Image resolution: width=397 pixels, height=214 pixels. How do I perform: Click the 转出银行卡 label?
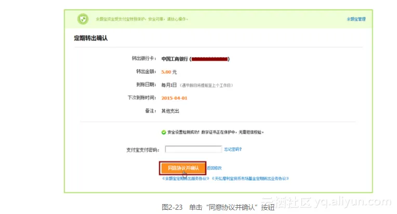point(144,58)
